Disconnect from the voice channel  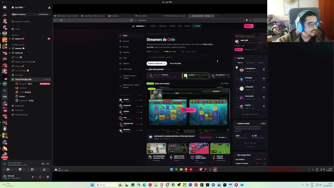[48, 164]
